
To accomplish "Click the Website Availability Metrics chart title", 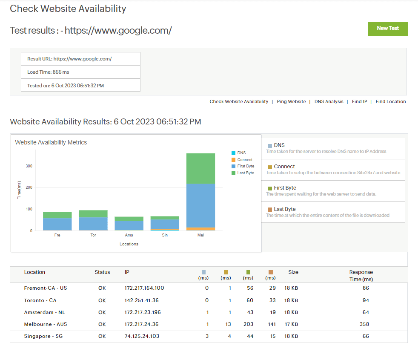I will 51,143.
